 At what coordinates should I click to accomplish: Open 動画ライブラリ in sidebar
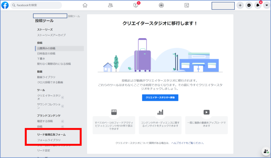click(x=46, y=77)
